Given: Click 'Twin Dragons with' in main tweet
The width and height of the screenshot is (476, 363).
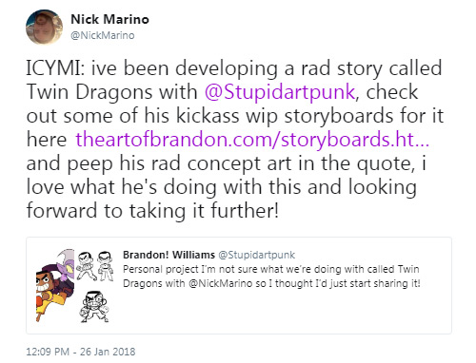Looking at the screenshot, I should [111, 92].
